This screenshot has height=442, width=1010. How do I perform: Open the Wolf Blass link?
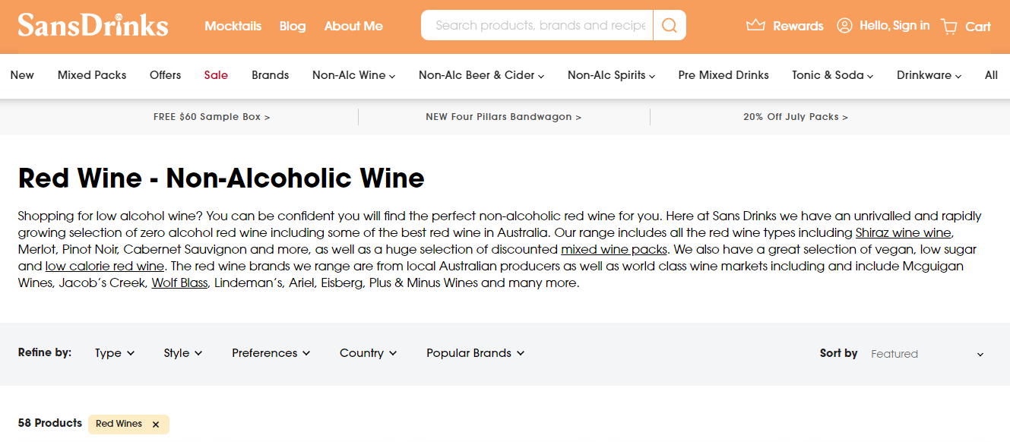point(179,283)
